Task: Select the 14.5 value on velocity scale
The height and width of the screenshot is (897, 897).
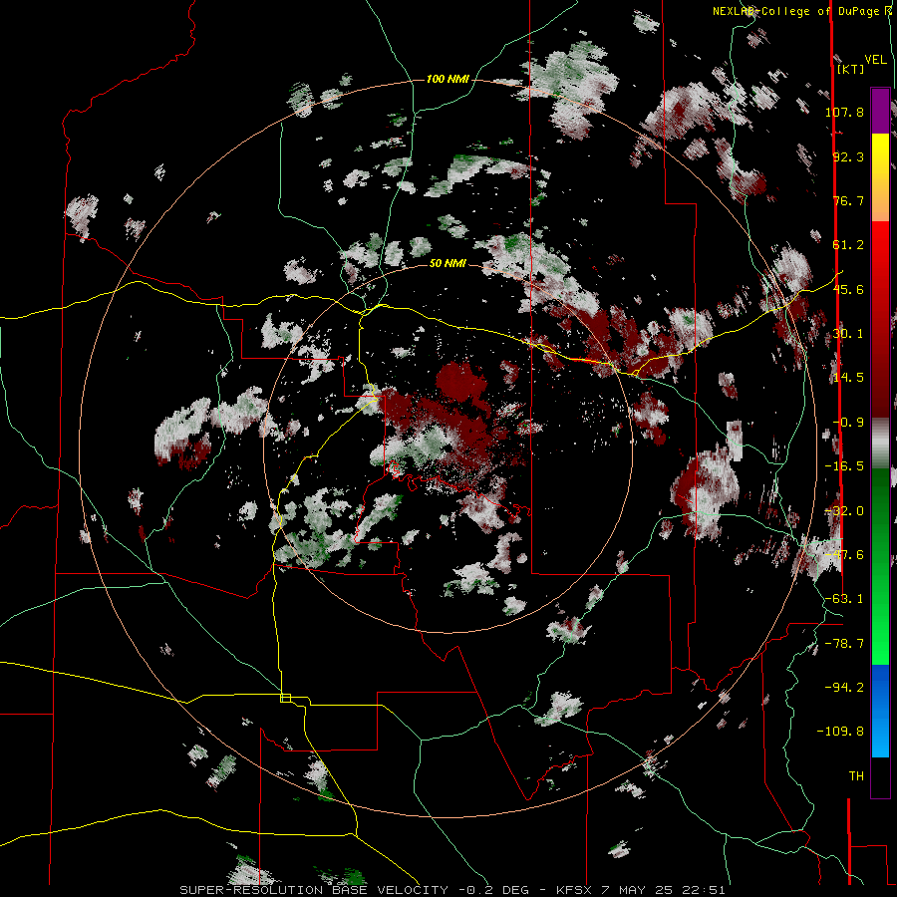Action: [x=848, y=378]
